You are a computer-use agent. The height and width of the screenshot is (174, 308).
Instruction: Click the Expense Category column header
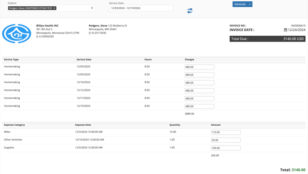pos(14,125)
